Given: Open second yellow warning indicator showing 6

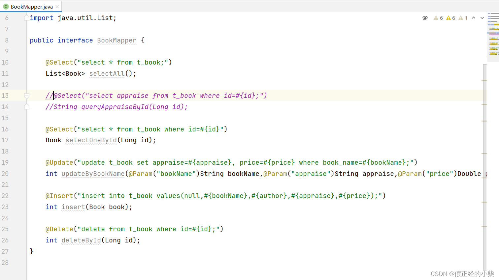Looking at the screenshot, I should (x=451, y=18).
